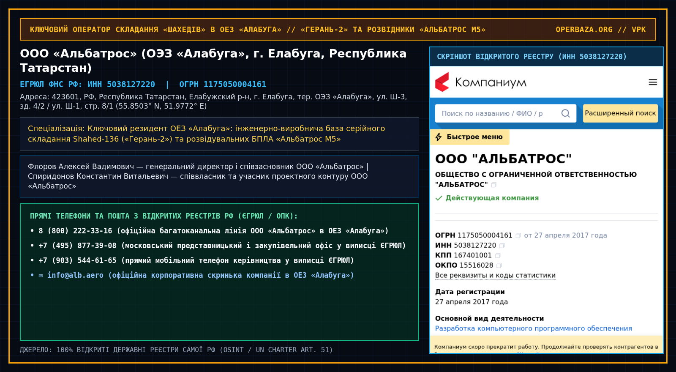The image size is (676, 372).
Task: Select the "Основной вид деятельности" label
Action: tap(489, 318)
